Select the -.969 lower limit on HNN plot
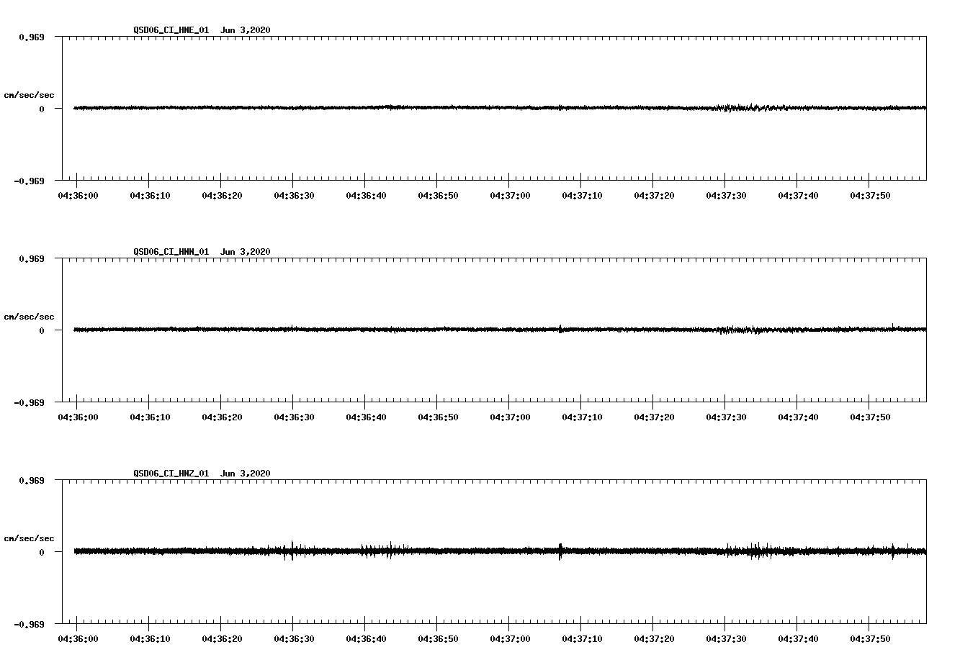This screenshot has height=665, width=978. [29, 402]
